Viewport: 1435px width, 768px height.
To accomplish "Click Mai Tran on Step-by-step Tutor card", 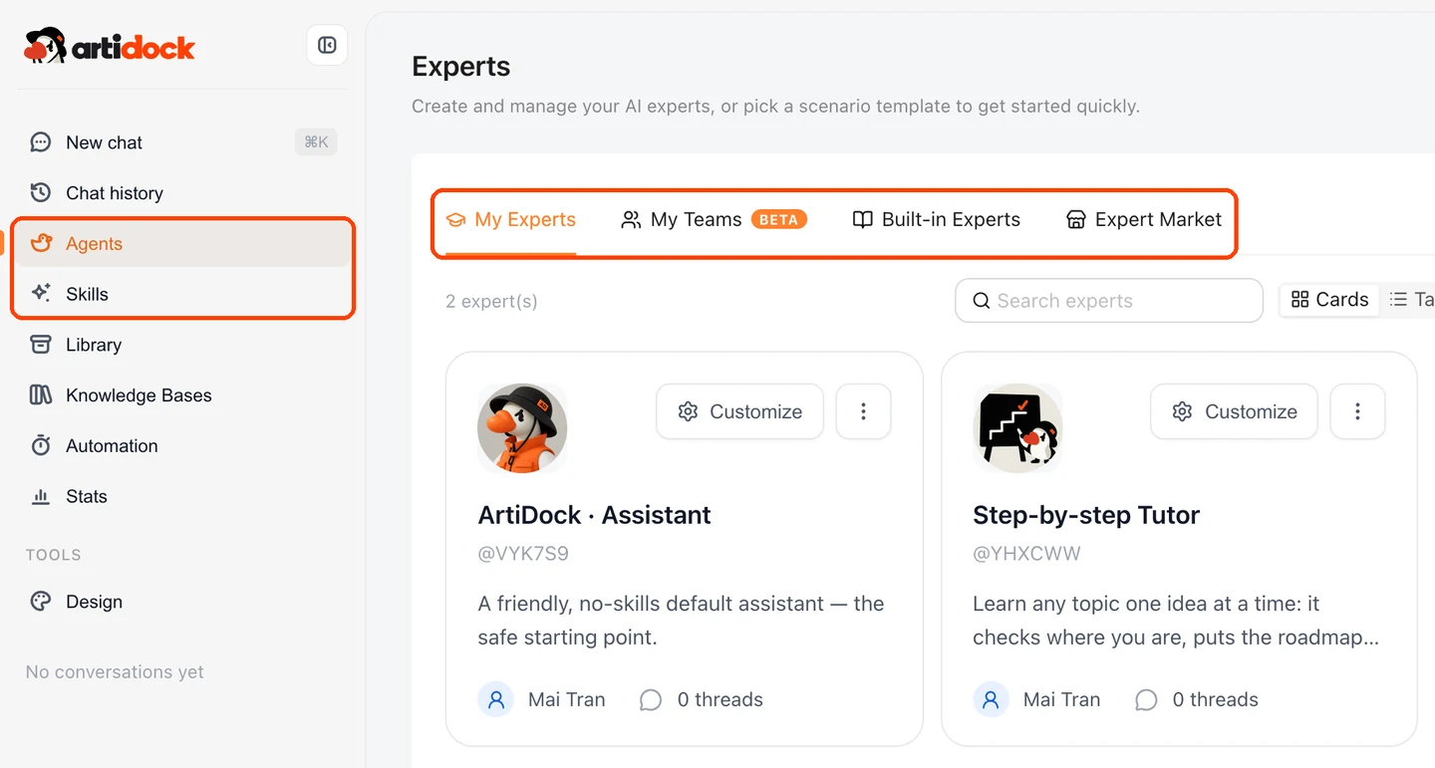I will click(1061, 700).
